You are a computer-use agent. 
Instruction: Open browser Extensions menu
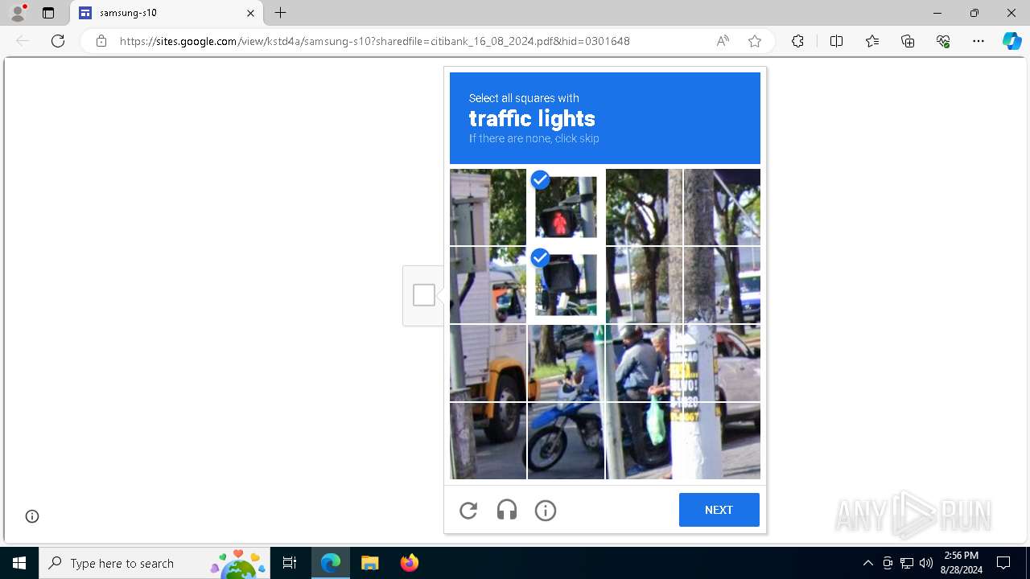(x=797, y=41)
